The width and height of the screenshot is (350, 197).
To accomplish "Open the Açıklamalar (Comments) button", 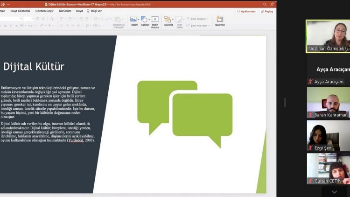I will pyautogui.click(x=246, y=11).
